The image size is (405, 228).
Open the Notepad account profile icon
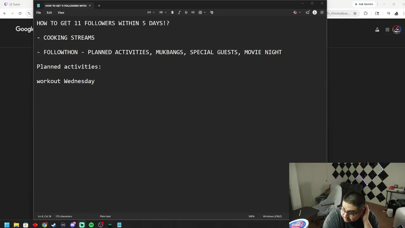[x=315, y=12]
